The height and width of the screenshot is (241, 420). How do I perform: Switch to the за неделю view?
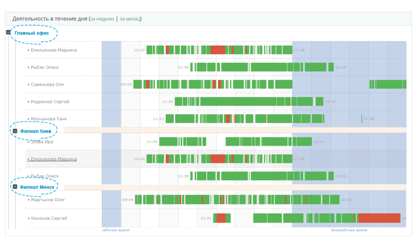(102, 19)
